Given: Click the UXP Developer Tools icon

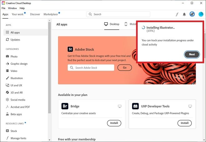Looking at the screenshot, I should [x=135, y=106].
